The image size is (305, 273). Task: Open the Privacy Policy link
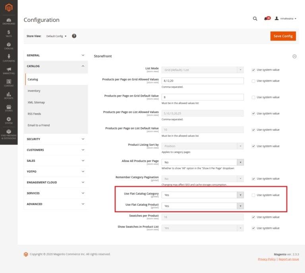[267, 259]
